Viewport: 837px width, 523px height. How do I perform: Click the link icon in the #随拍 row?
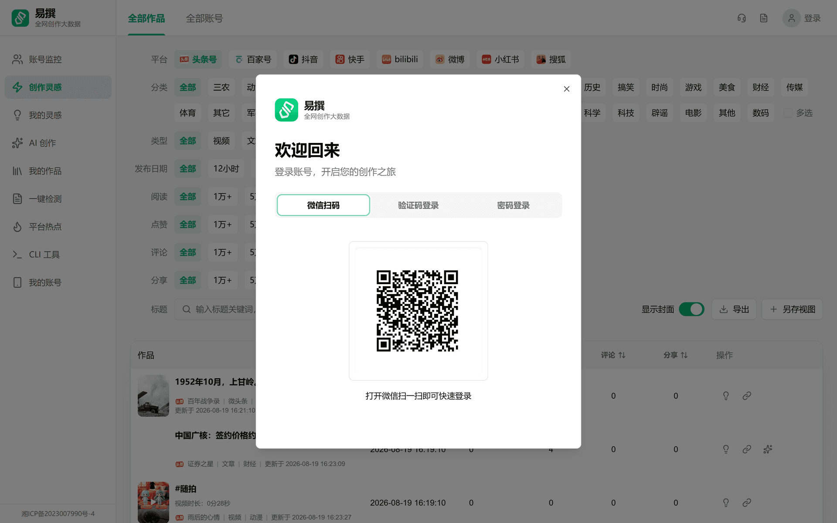(x=747, y=503)
